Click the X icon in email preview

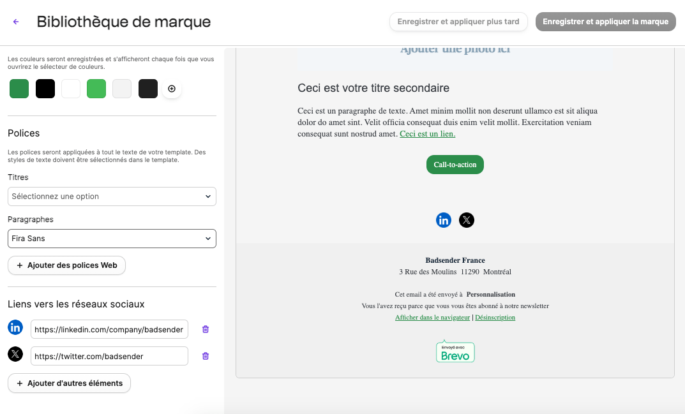pos(467,220)
